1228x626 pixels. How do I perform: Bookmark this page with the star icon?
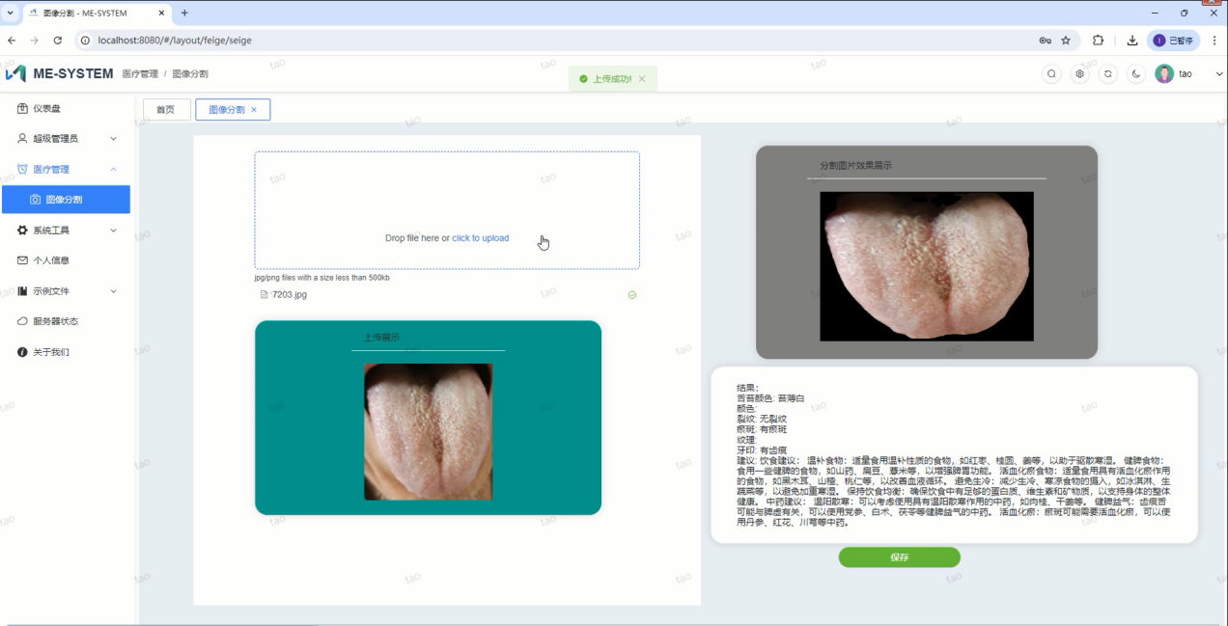click(x=1066, y=41)
